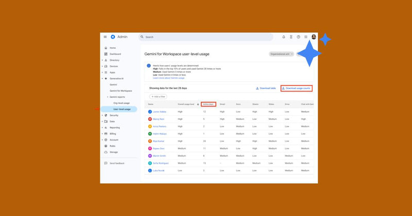Click Download usage counts
This screenshot has width=412, height=216.
pyautogui.click(x=297, y=88)
